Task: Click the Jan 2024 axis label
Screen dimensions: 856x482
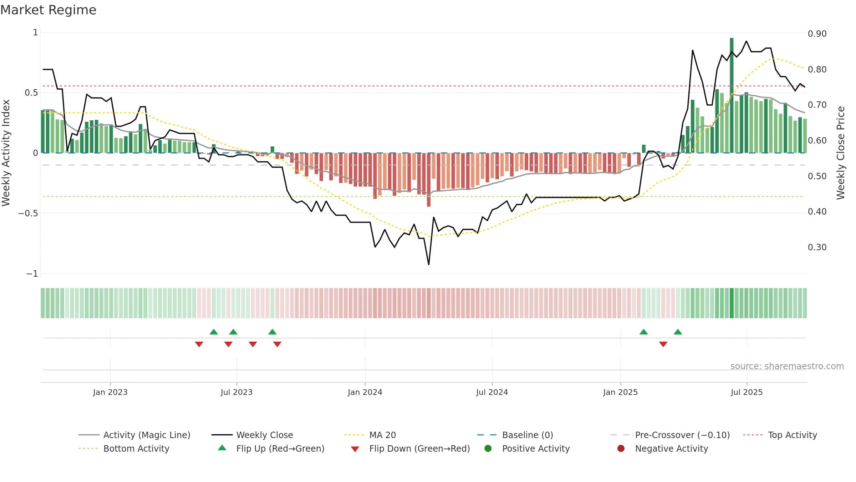Action: [365, 392]
